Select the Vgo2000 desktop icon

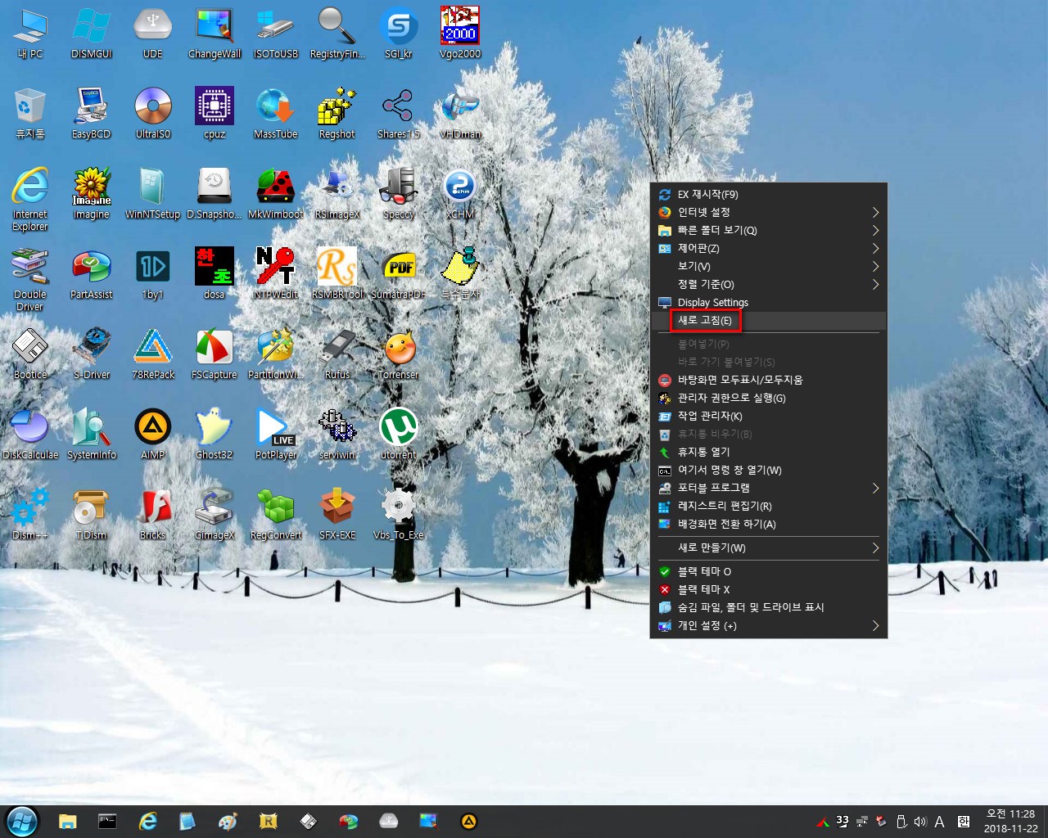(x=460, y=33)
